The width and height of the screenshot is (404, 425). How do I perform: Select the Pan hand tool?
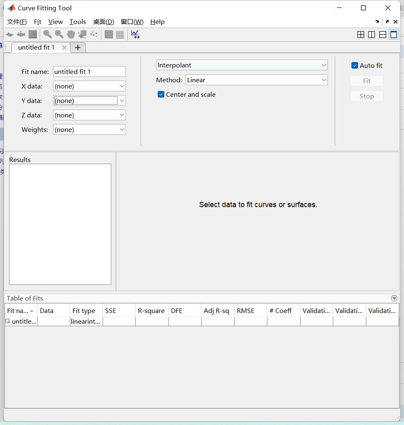pos(70,34)
